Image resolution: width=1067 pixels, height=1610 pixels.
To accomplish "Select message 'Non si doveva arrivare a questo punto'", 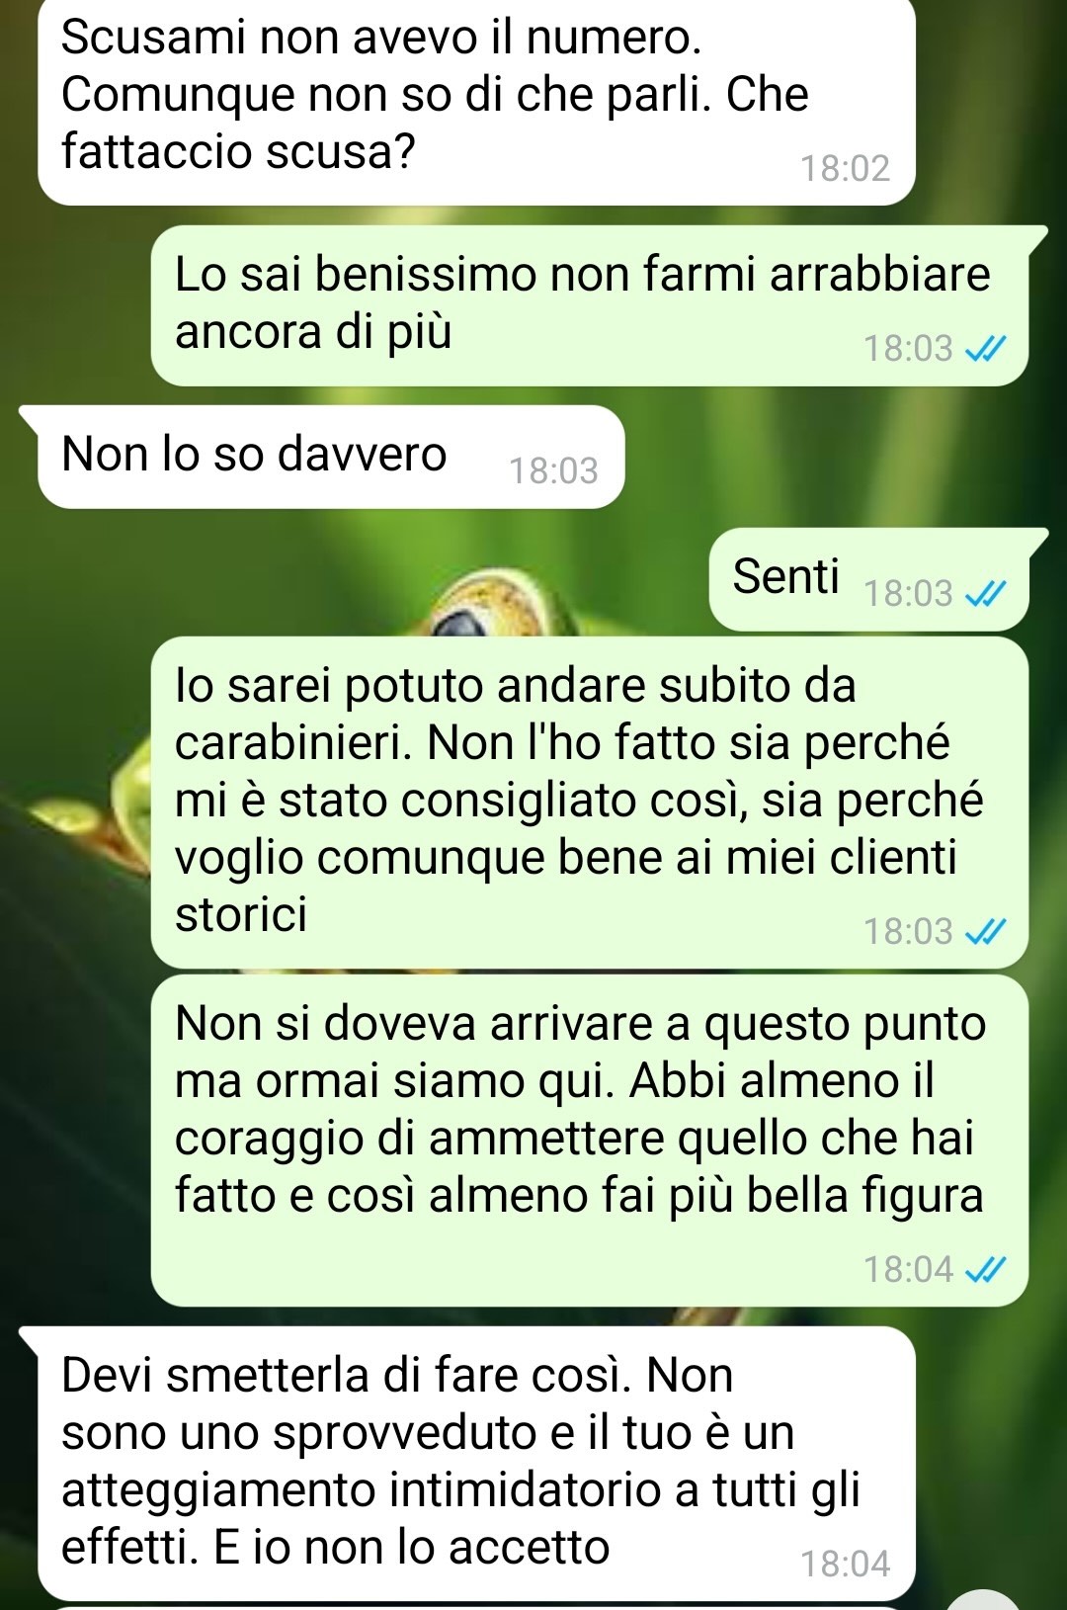I will tap(590, 1141).
